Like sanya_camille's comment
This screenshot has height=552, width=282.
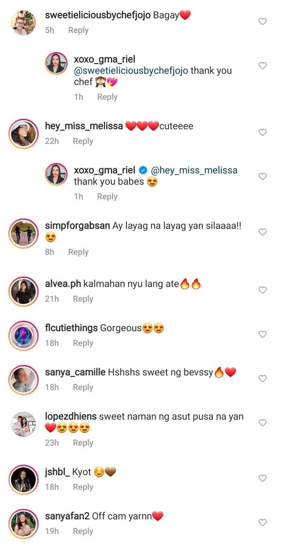262,378
